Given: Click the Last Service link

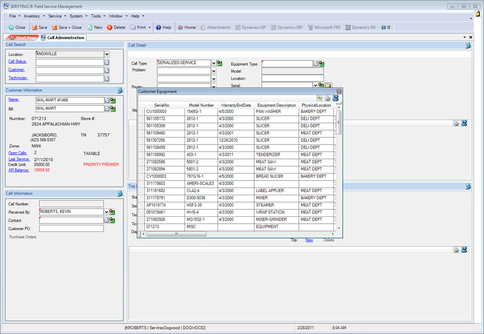Looking at the screenshot, I should click(x=19, y=159).
